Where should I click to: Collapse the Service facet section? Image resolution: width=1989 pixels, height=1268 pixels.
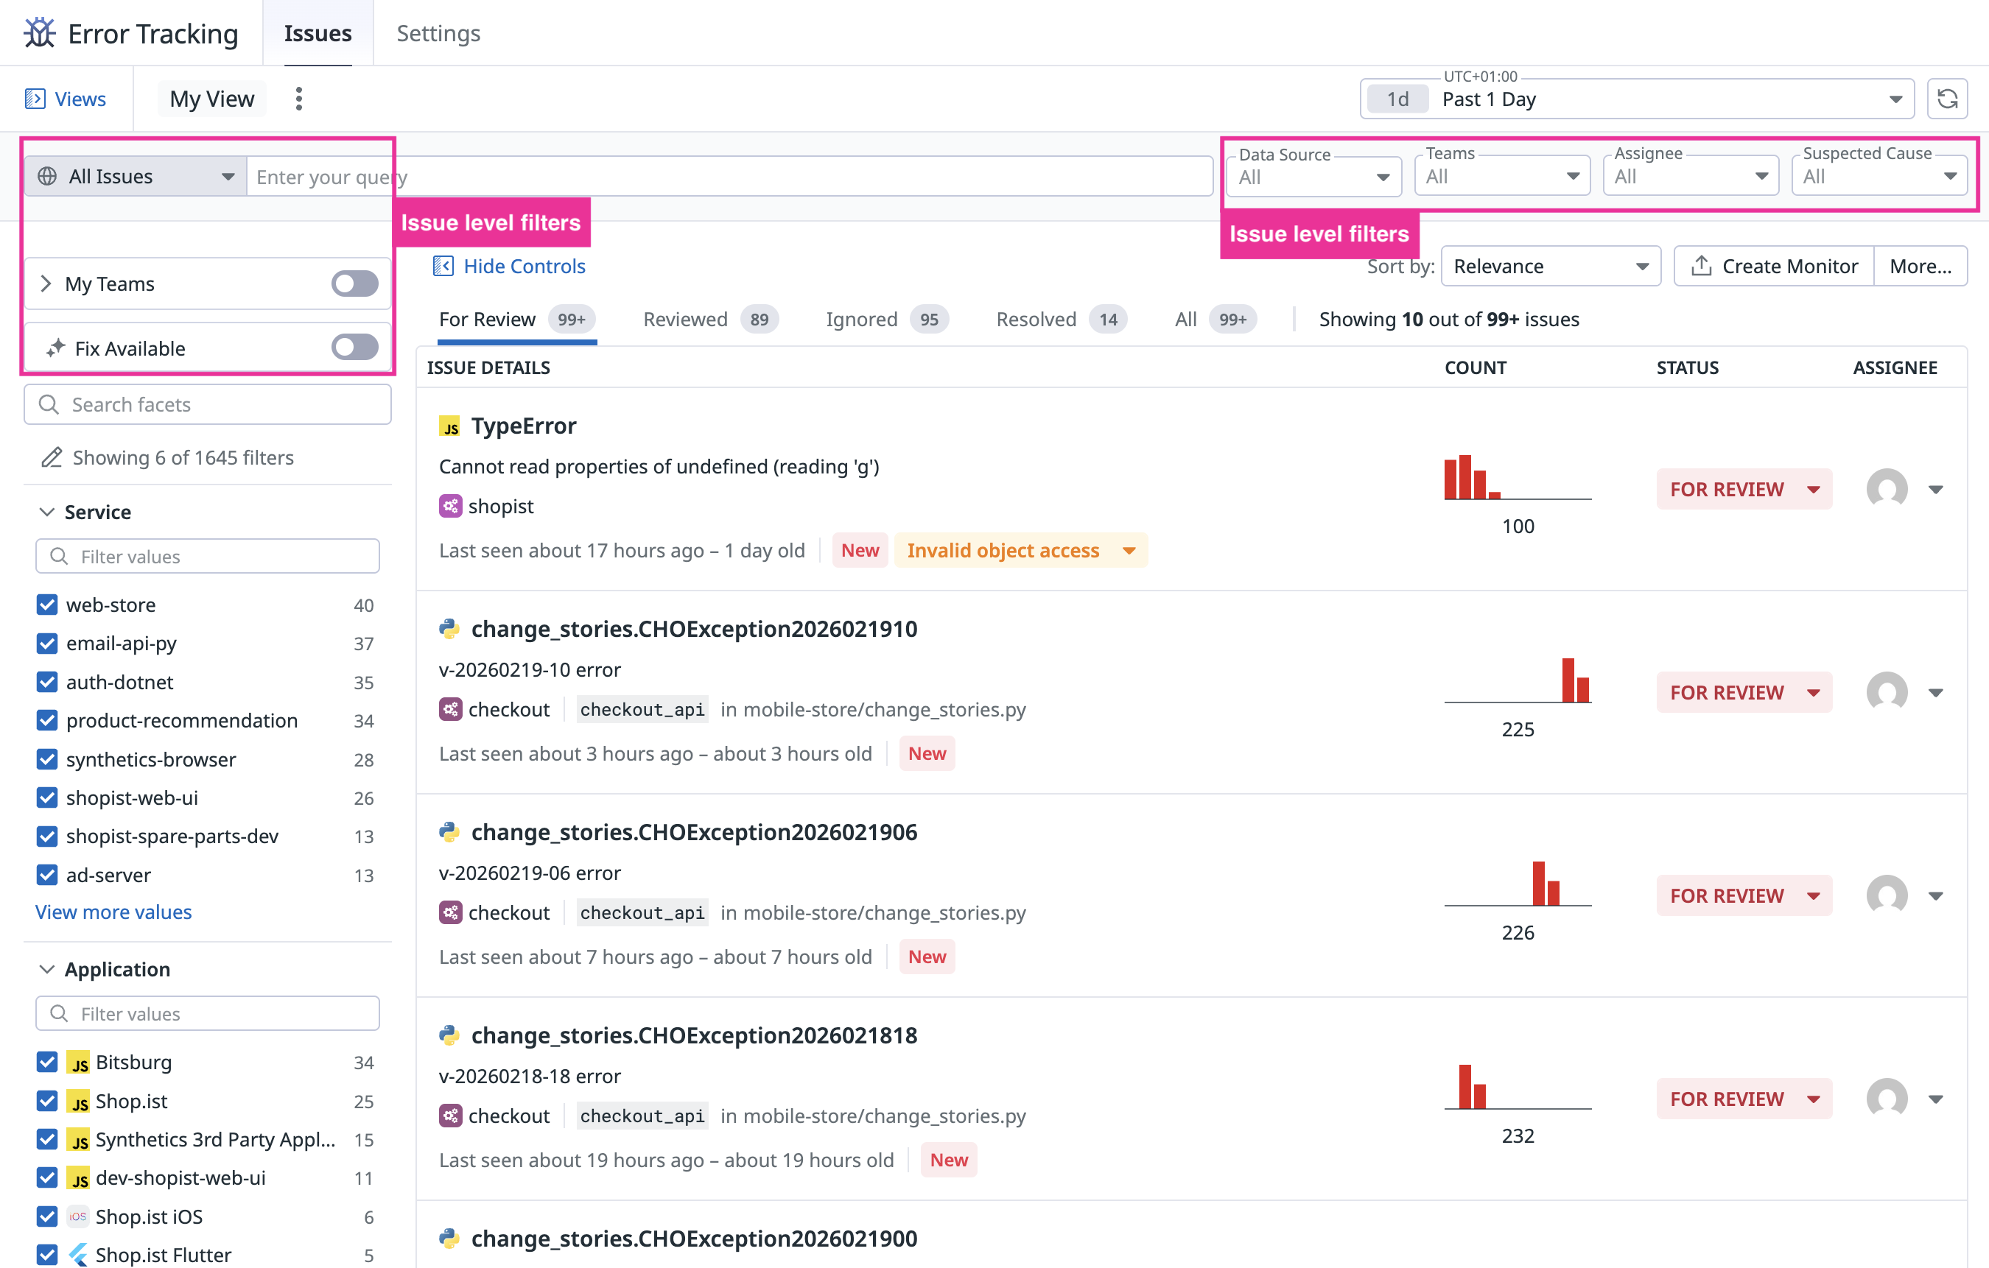point(47,512)
